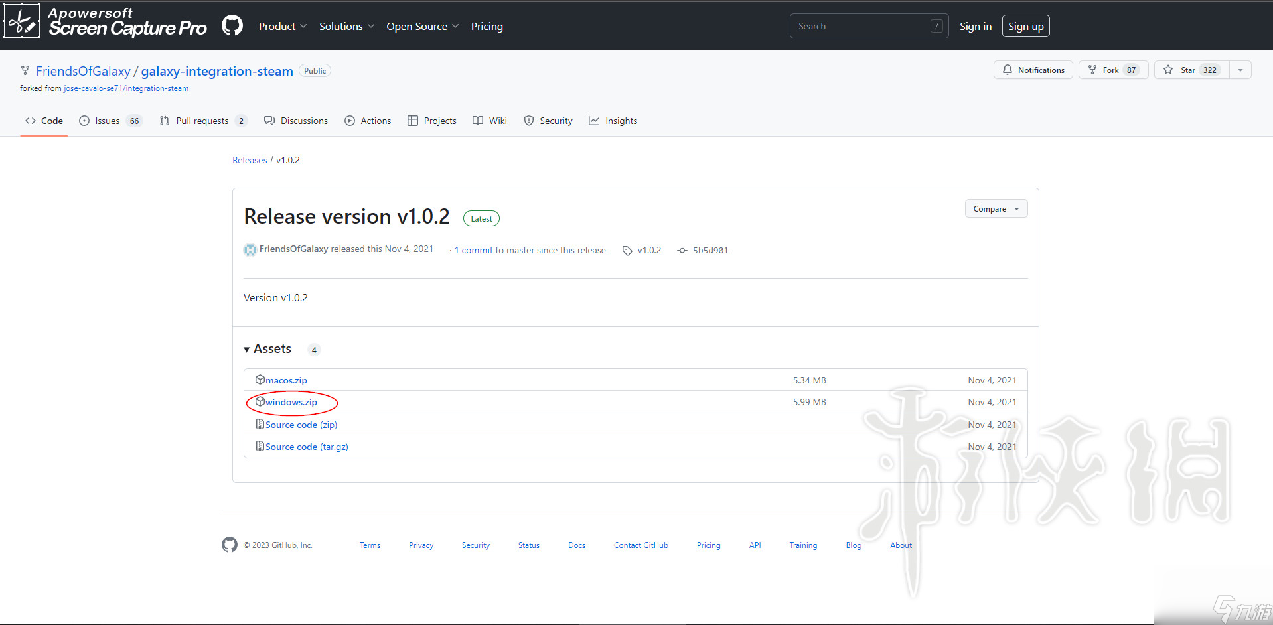
Task: Download Source code (zip)
Action: point(301,425)
